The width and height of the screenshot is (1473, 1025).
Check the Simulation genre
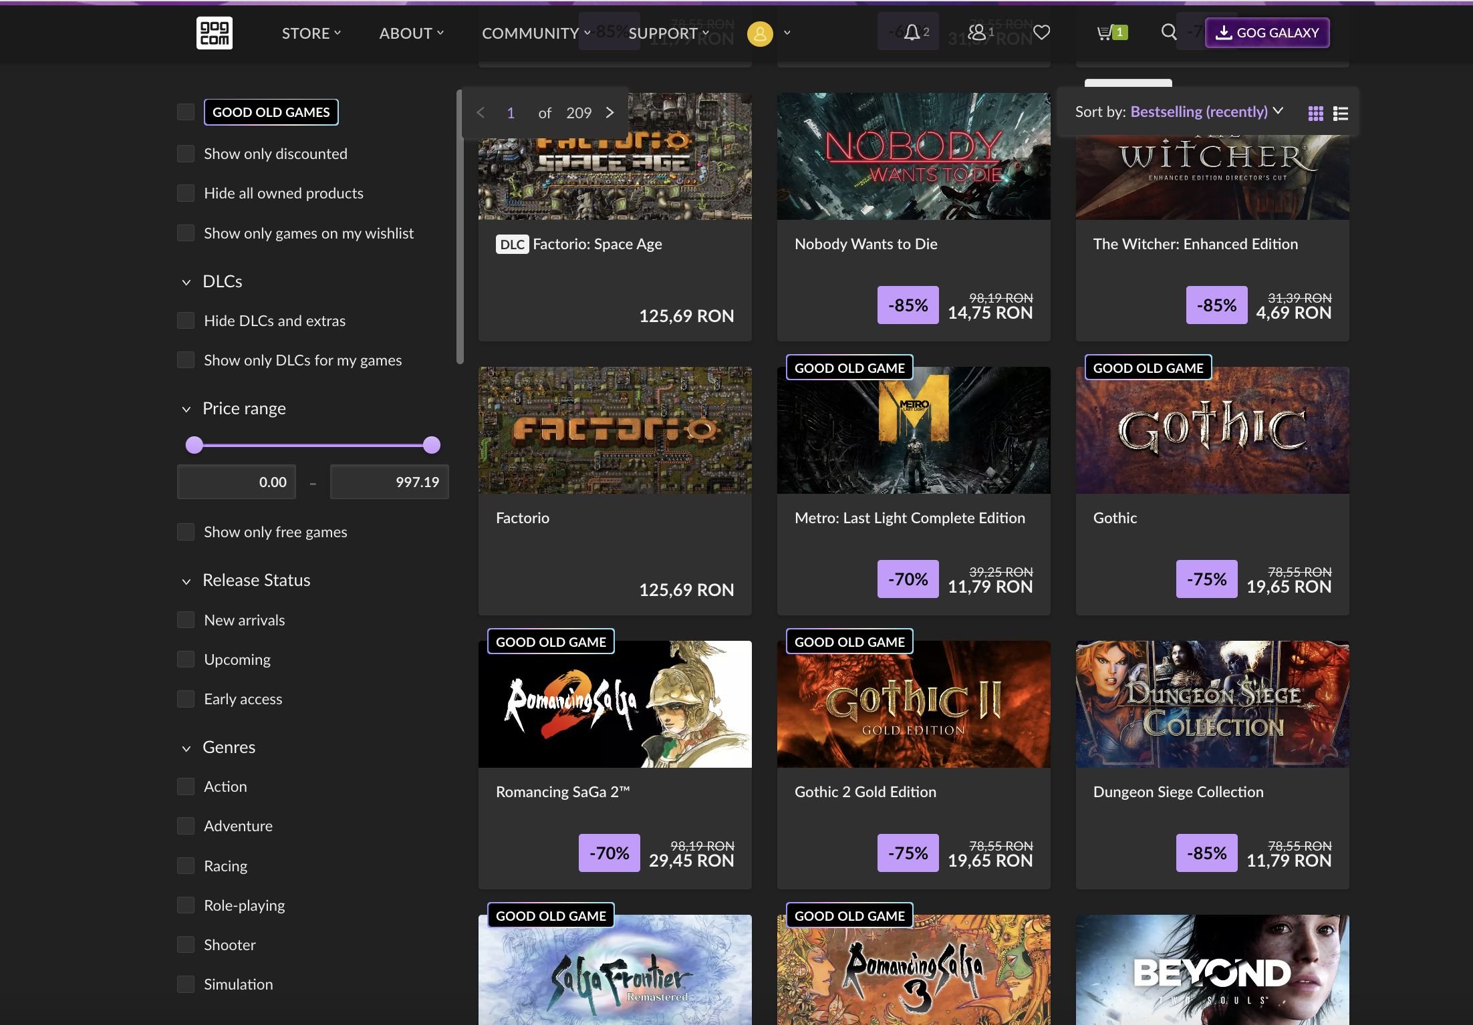[186, 984]
